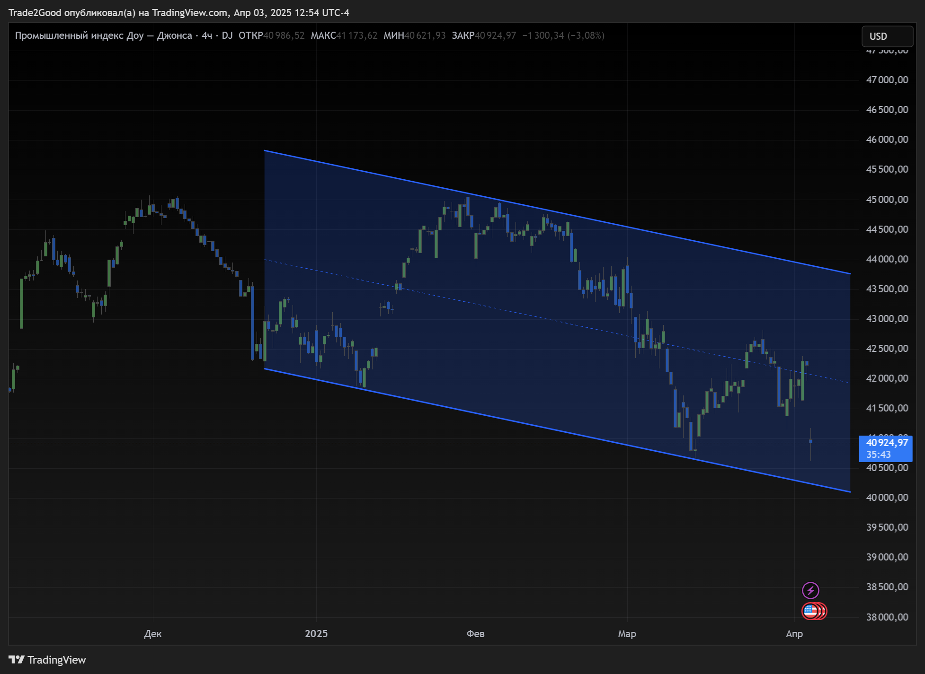Click the TradingView logo at bottom left
Viewport: 925px width, 674px height.
click(x=47, y=660)
